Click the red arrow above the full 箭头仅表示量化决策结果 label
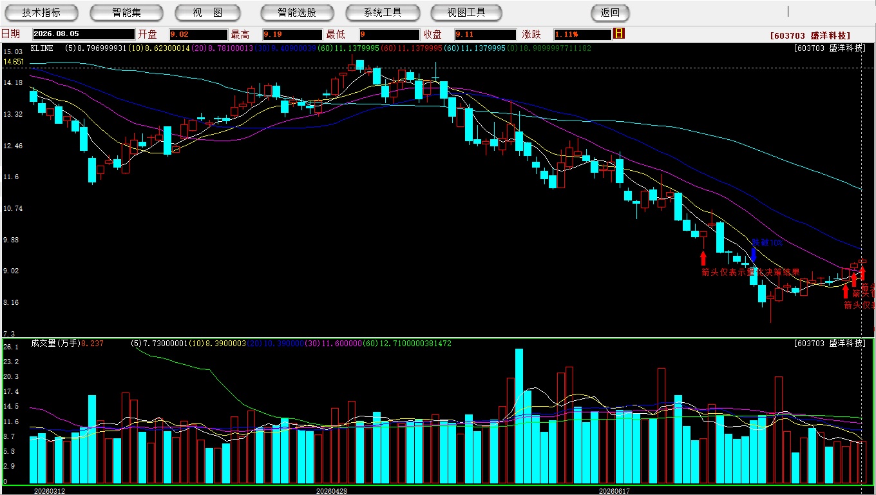 coord(703,258)
